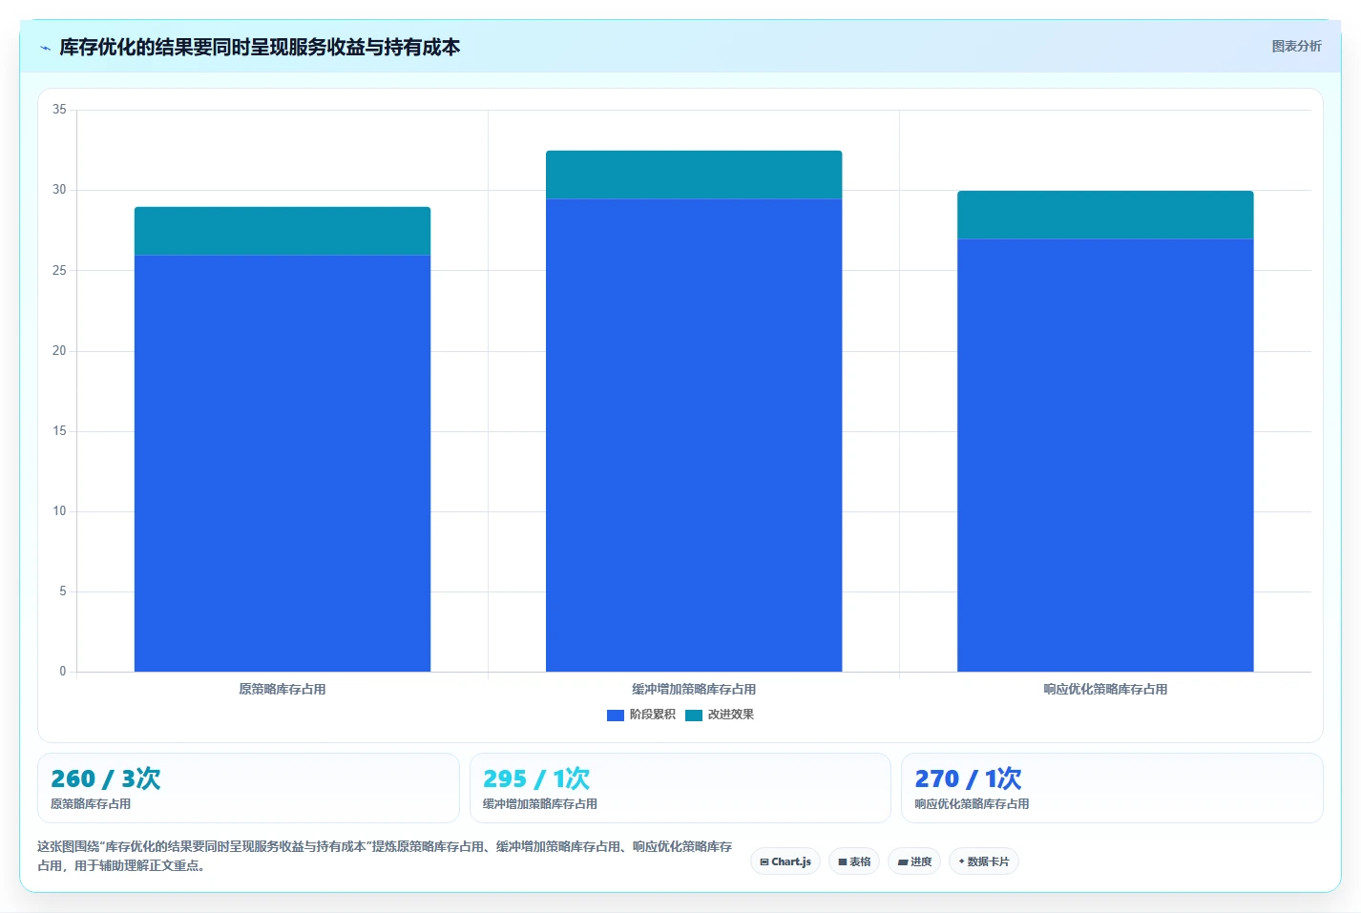1361x913 pixels.
Task: Click the stat card caption 响应优化策略库存占用
Action: [972, 804]
